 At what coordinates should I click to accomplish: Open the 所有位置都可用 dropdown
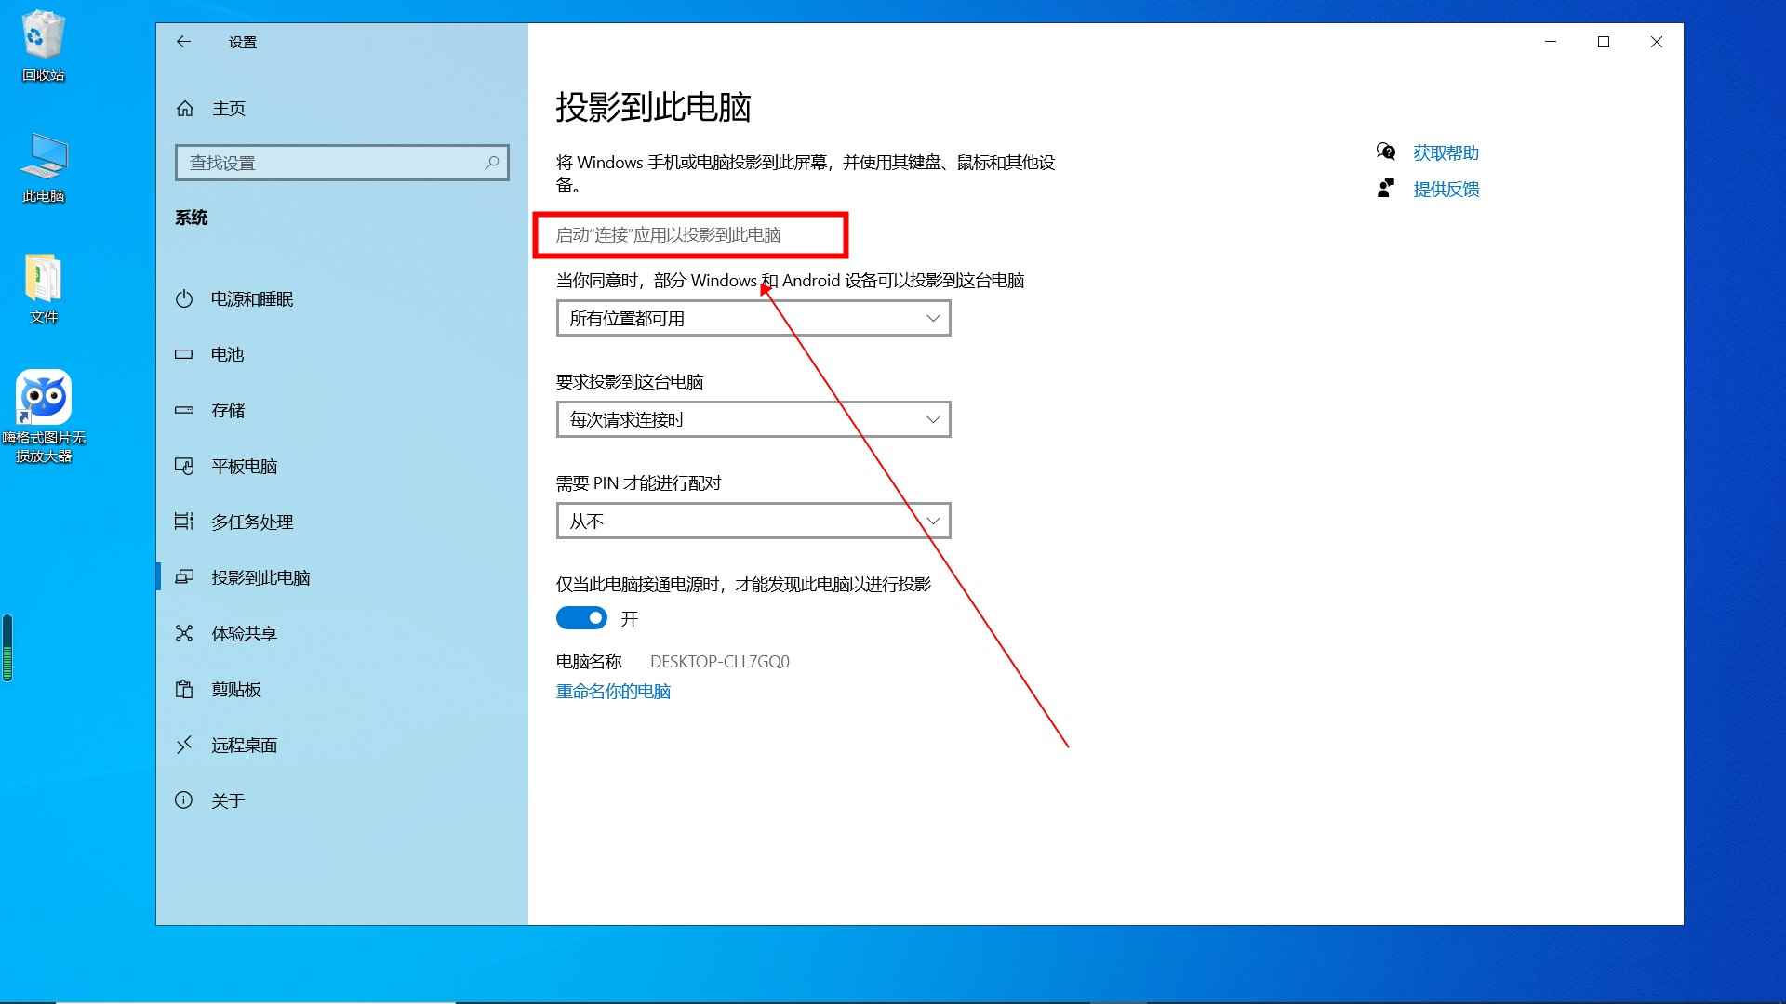pyautogui.click(x=753, y=318)
